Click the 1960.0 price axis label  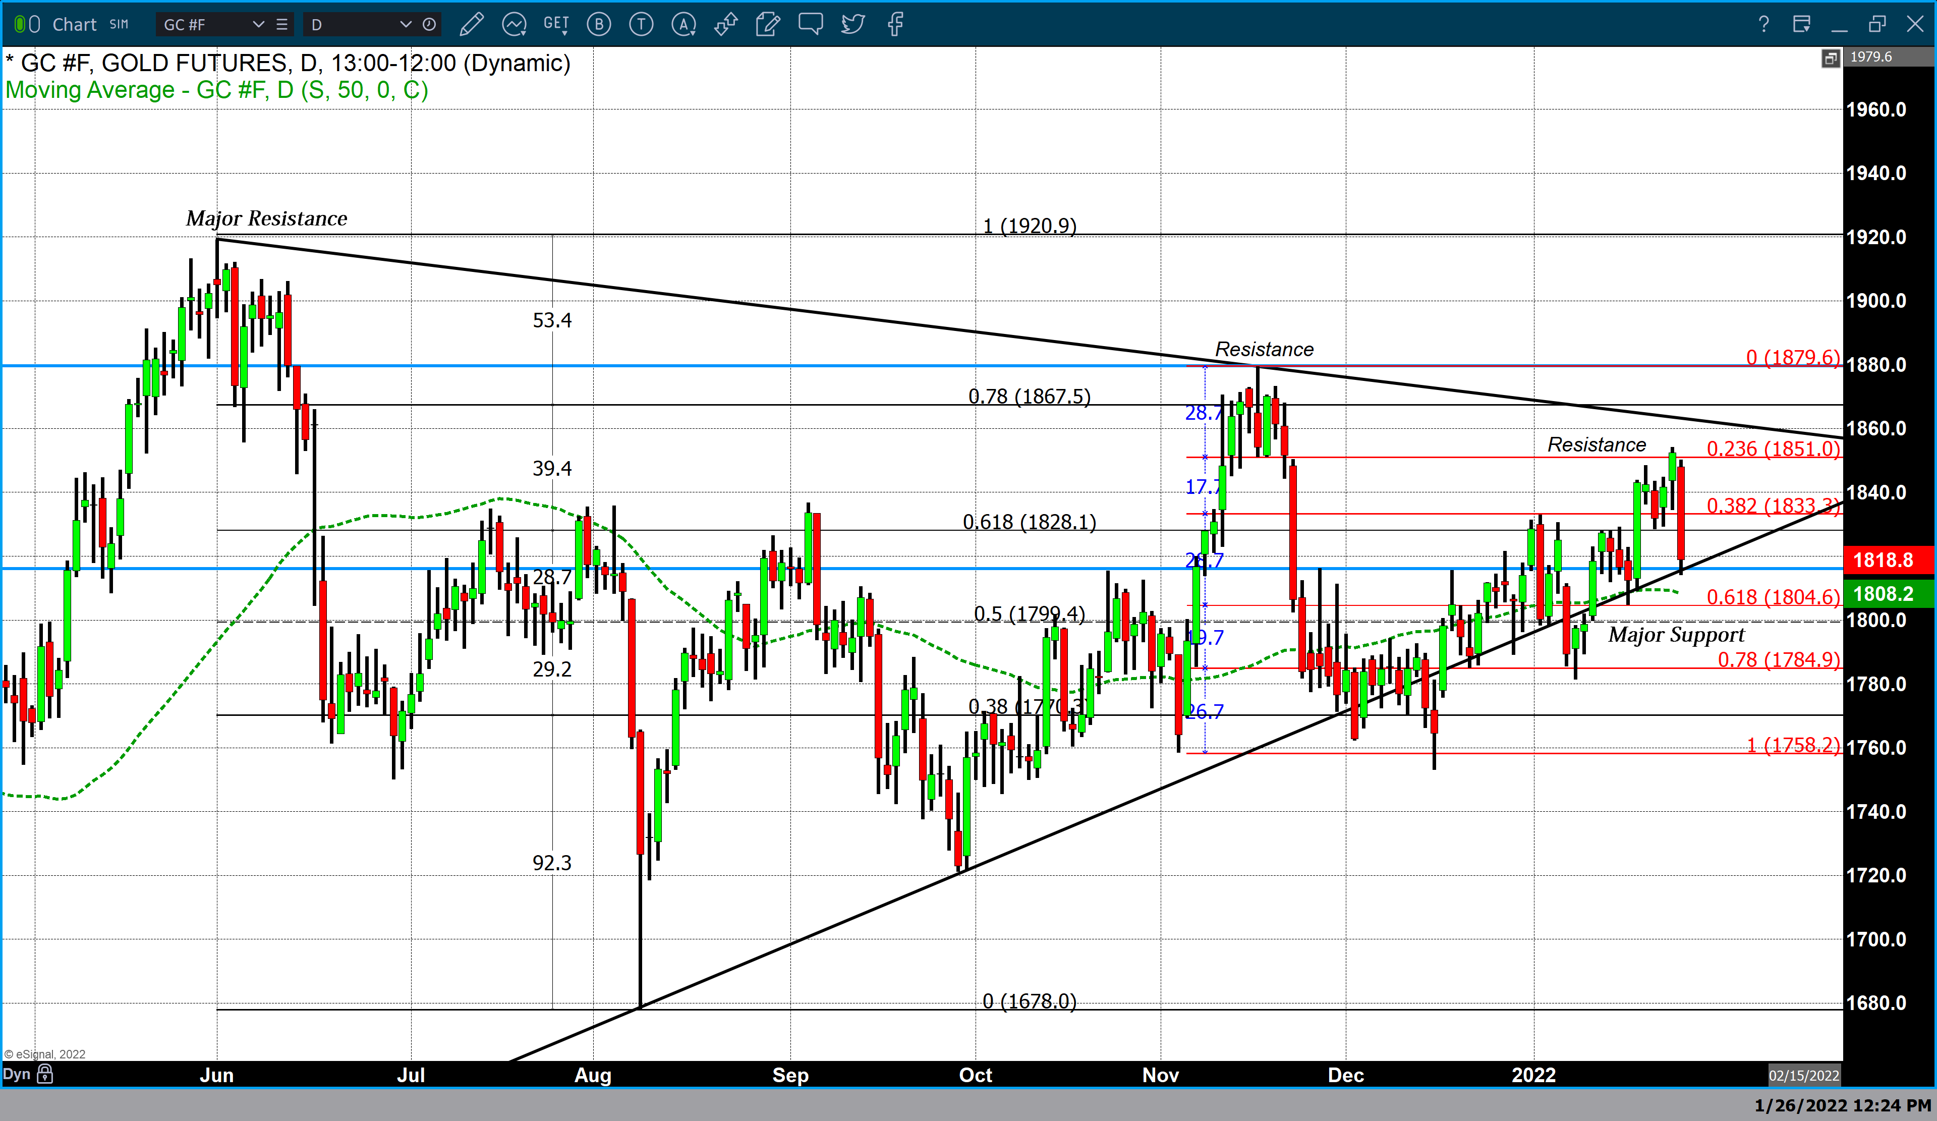[x=1876, y=109]
